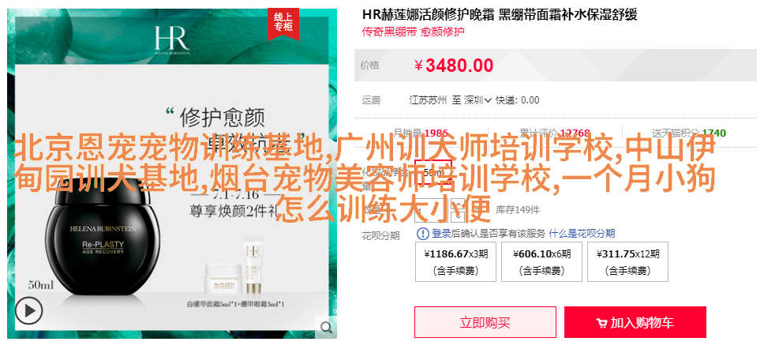Click the 线上专柜 red badge
The width and height of the screenshot is (764, 349).
pyautogui.click(x=283, y=22)
